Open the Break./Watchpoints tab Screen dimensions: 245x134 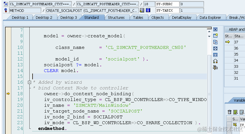coord(237,17)
